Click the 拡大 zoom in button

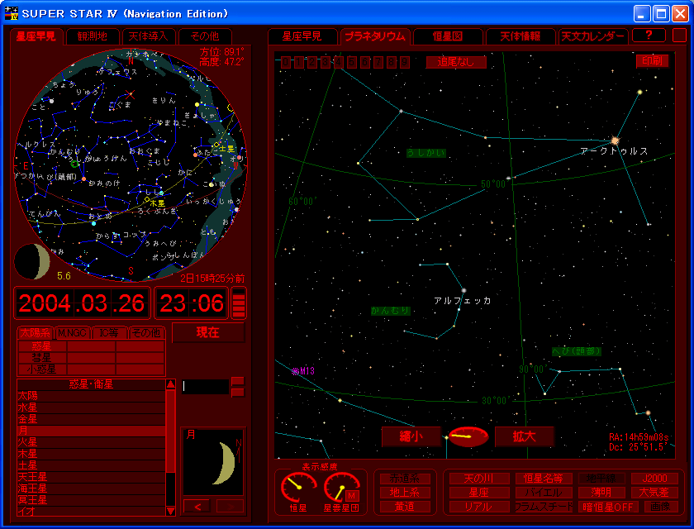pos(525,436)
